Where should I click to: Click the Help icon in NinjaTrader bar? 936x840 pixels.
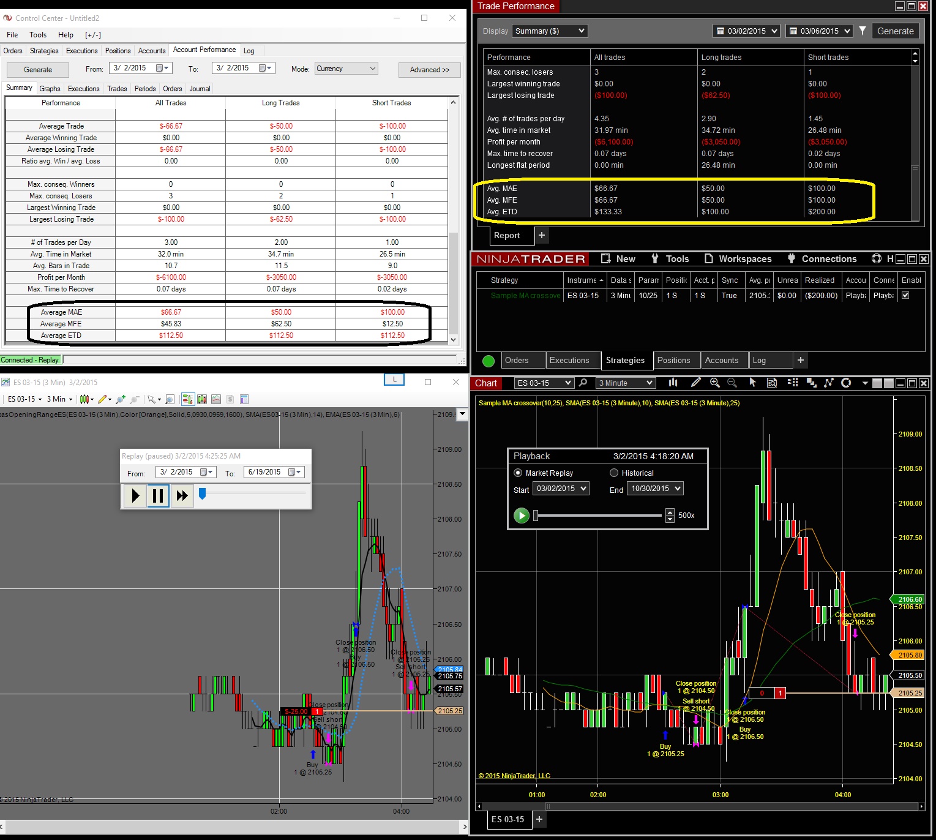tap(877, 259)
